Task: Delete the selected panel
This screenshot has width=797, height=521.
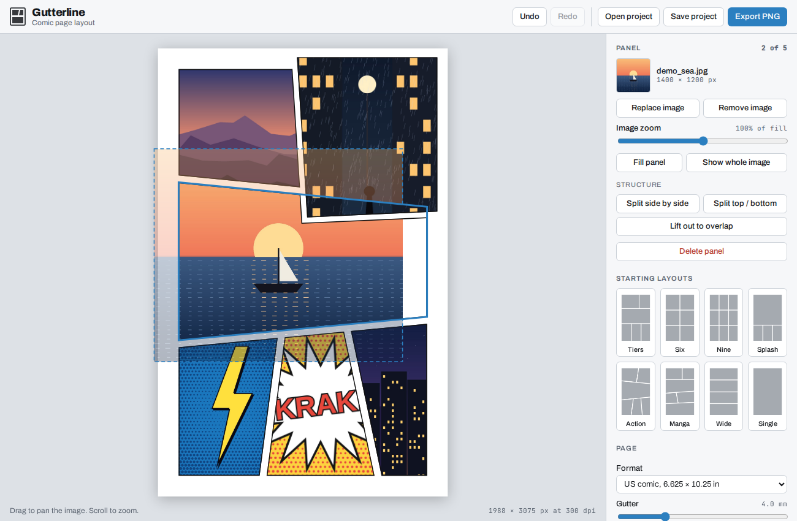Action: [701, 251]
